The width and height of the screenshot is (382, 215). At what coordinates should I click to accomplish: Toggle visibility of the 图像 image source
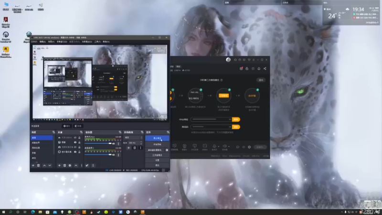coord(75,142)
